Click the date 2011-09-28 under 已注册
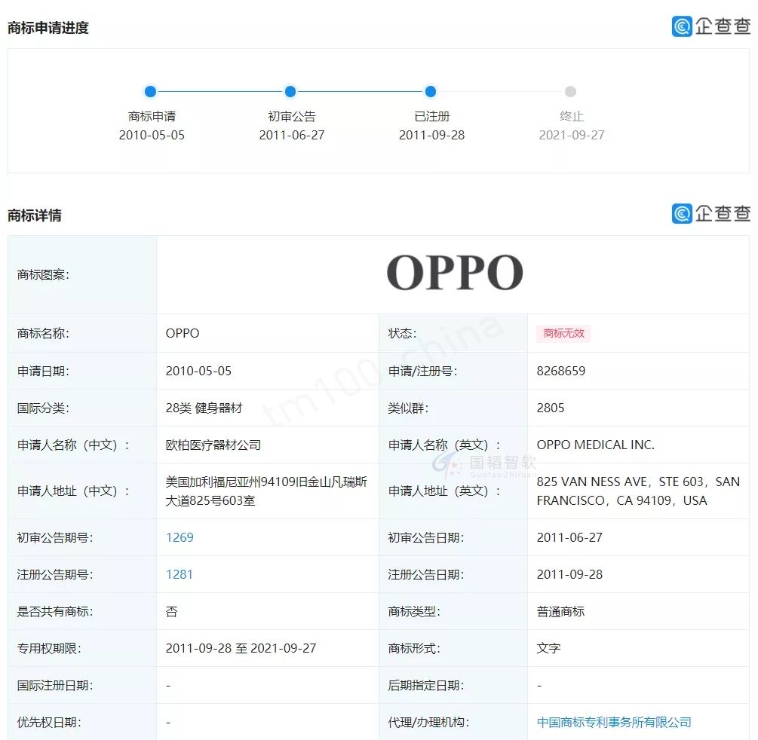 pyautogui.click(x=431, y=135)
